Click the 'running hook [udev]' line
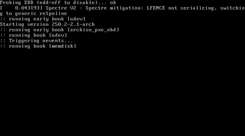Screen dimensions: 245x136 tap(33, 35)
